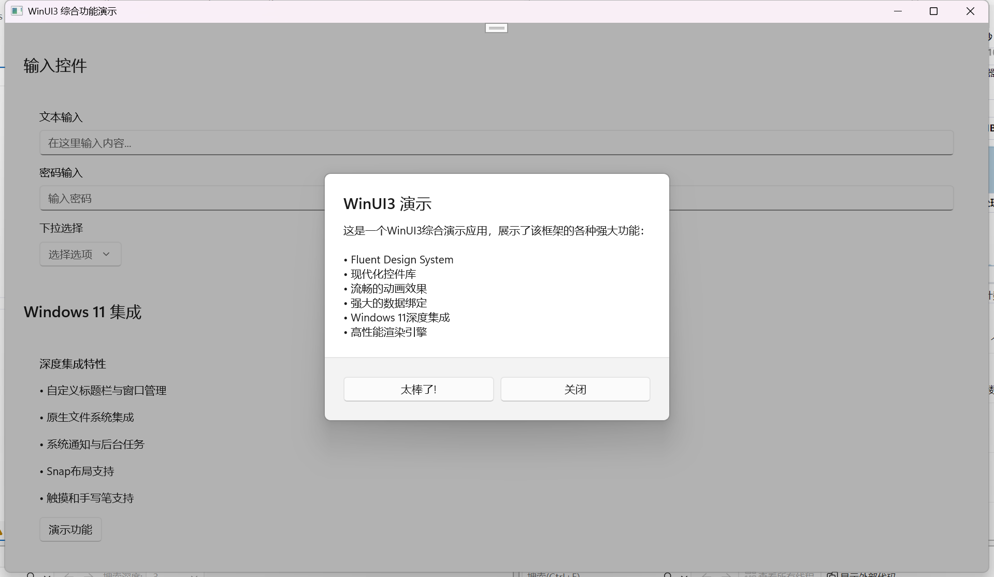Click the 下拉选择 label

pos(61,228)
